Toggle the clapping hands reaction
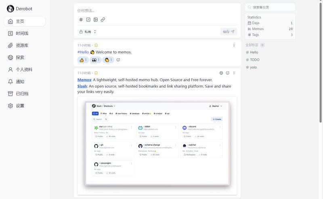 [x=108, y=60]
